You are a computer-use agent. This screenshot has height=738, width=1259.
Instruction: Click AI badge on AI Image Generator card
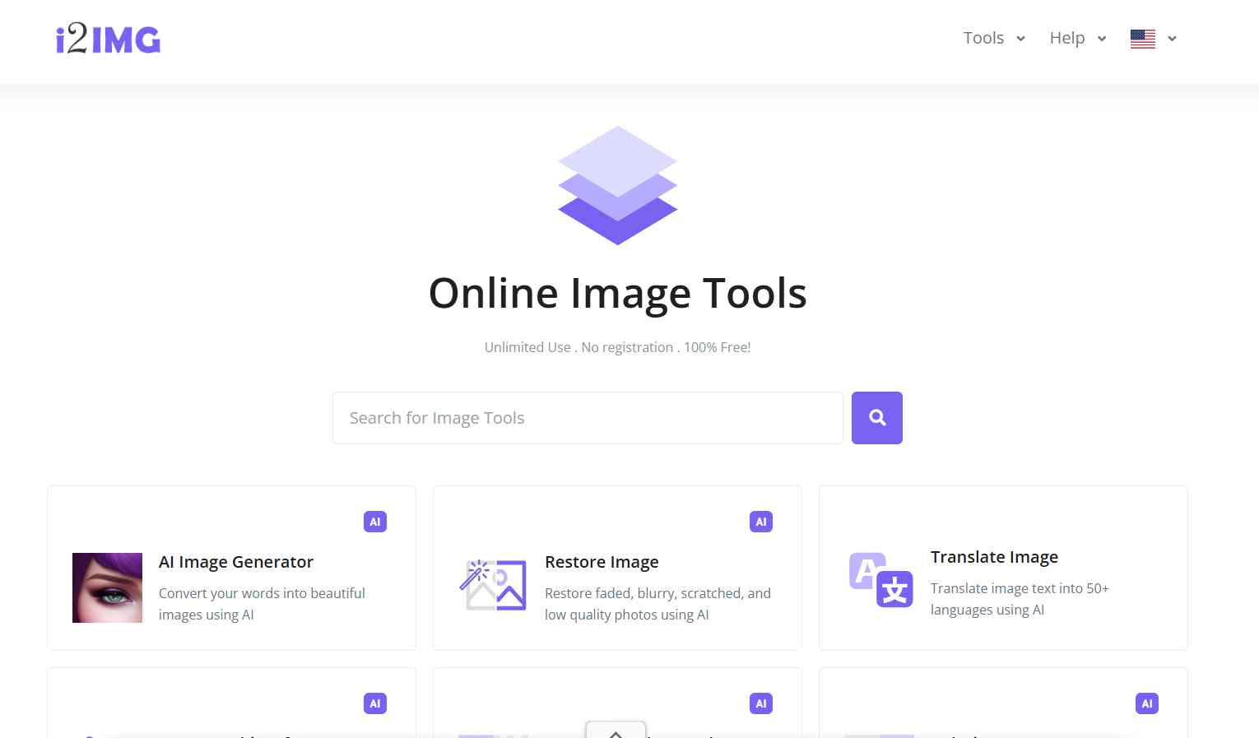click(375, 522)
